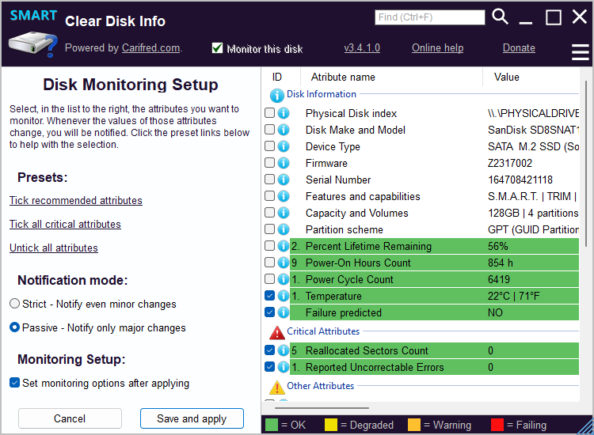This screenshot has width=594, height=435.
Task: Click info icon for Percent Lifetime Remaining
Action: point(284,246)
